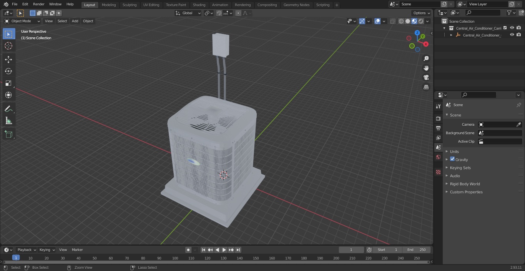
Task: Click the Blender logo menu icon
Action: (6, 4)
